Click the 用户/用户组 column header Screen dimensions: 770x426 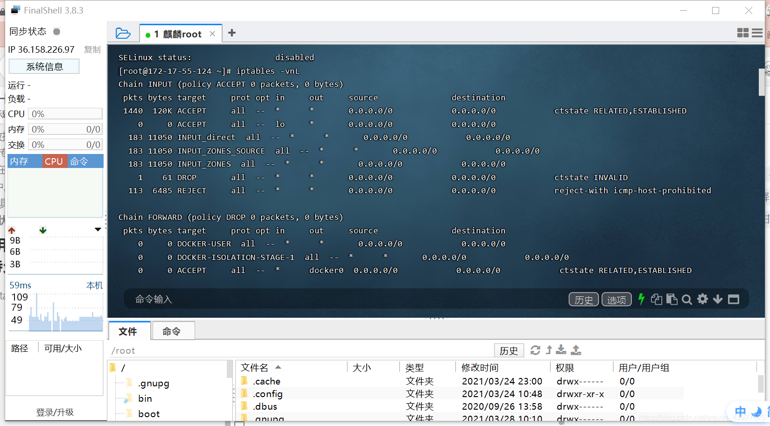pos(644,368)
